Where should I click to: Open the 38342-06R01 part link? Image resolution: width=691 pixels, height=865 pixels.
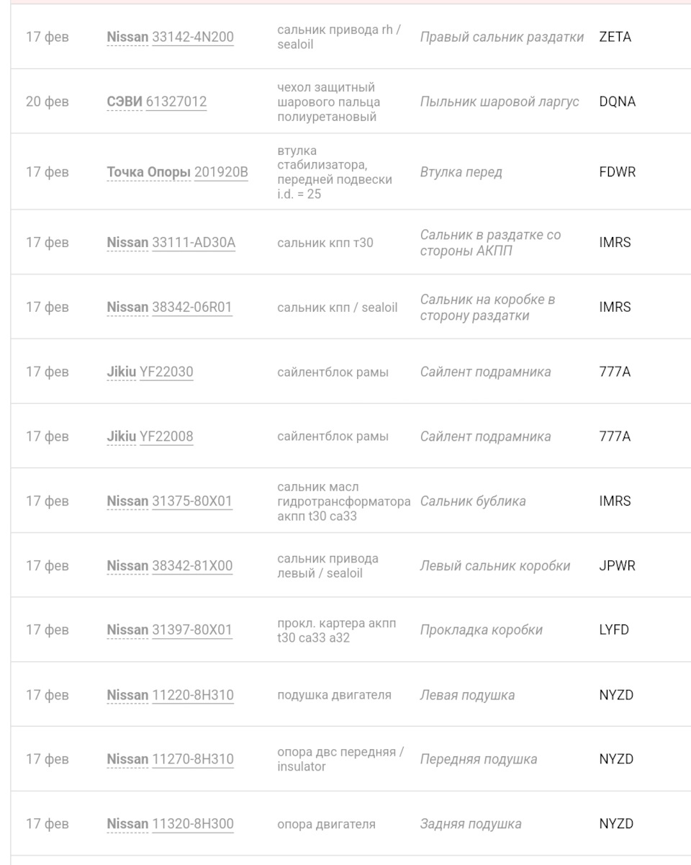[192, 308]
